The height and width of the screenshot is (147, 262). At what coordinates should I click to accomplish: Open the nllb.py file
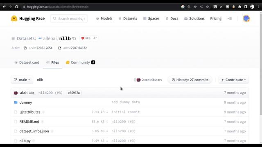pyautogui.click(x=25, y=140)
